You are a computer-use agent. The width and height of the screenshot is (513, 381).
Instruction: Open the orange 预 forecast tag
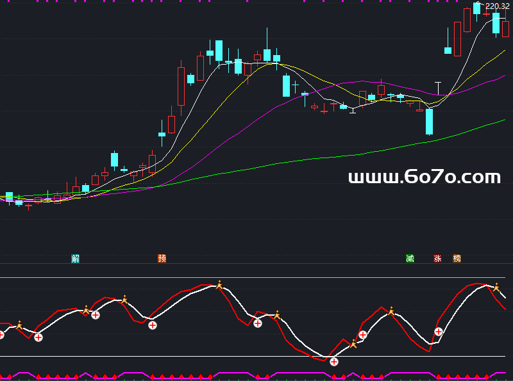click(162, 259)
